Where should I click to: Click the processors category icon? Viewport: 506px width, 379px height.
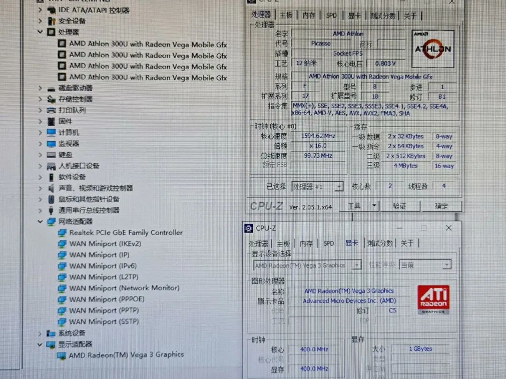click(52, 32)
